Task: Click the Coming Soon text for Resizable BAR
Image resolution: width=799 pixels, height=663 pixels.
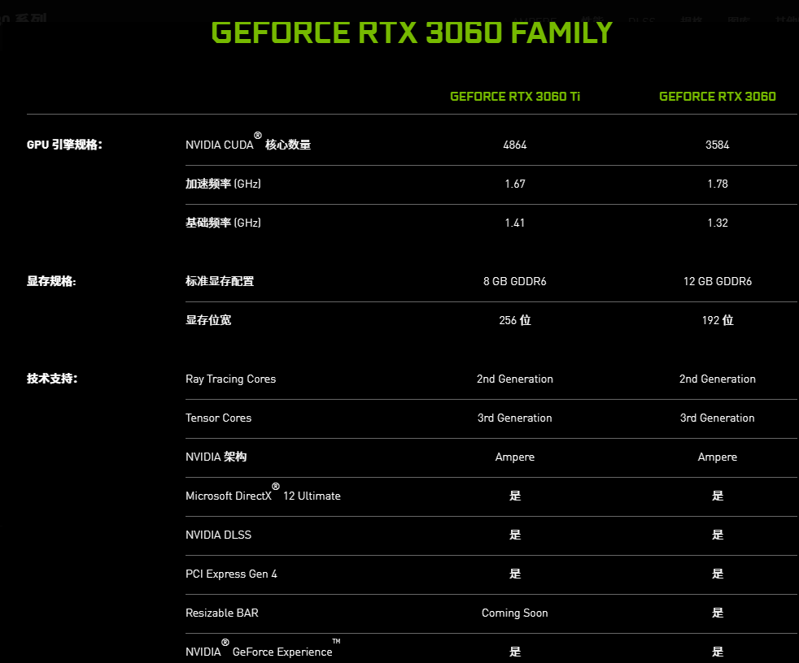Action: click(x=514, y=613)
